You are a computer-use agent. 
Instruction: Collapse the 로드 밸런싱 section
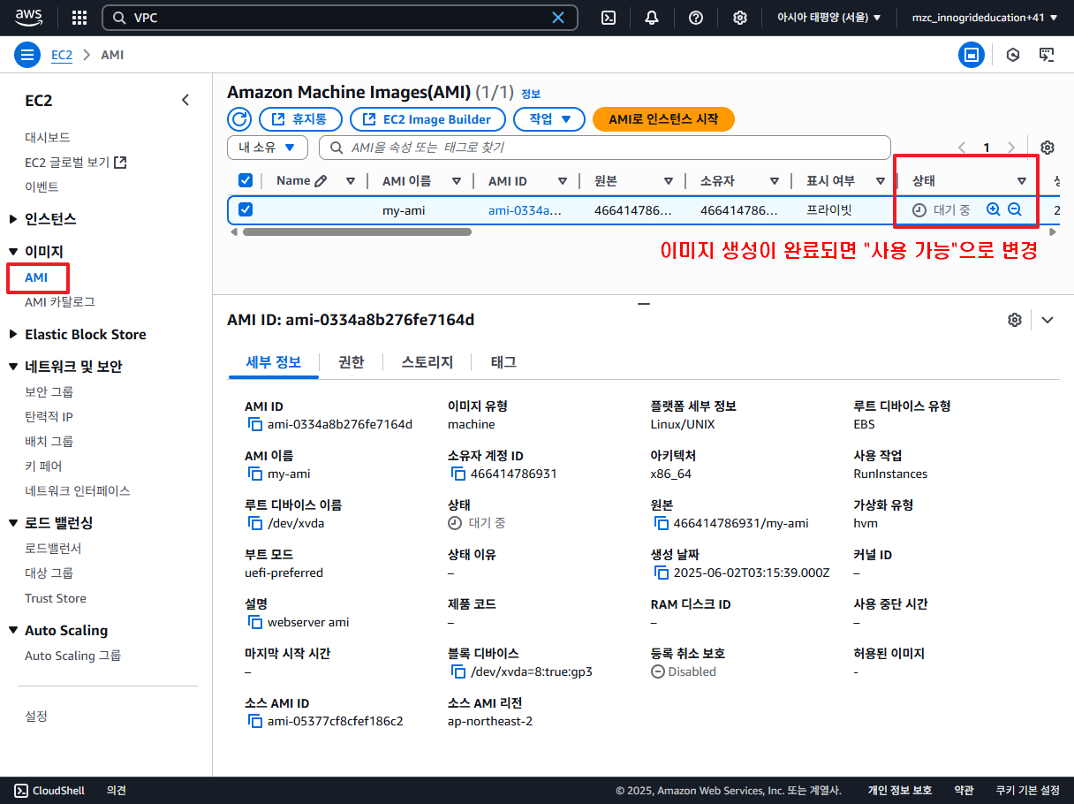click(x=13, y=523)
